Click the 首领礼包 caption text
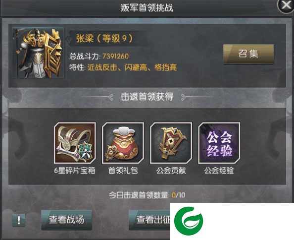294x240 pixels. point(123,171)
